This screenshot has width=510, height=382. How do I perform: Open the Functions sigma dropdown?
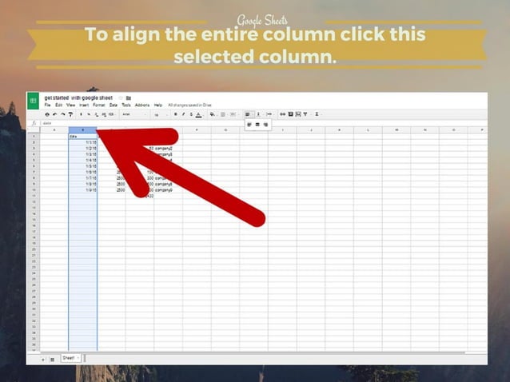(x=317, y=114)
